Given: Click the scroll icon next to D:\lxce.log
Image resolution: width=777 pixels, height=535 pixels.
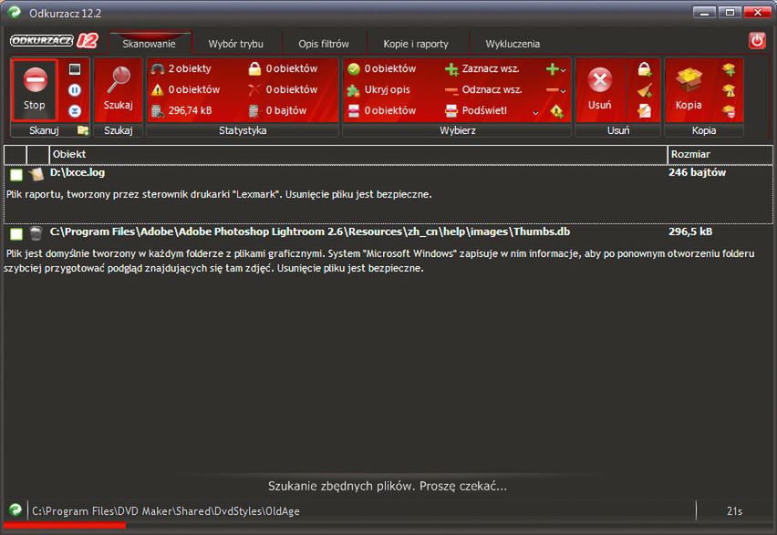Looking at the screenshot, I should (x=36, y=174).
